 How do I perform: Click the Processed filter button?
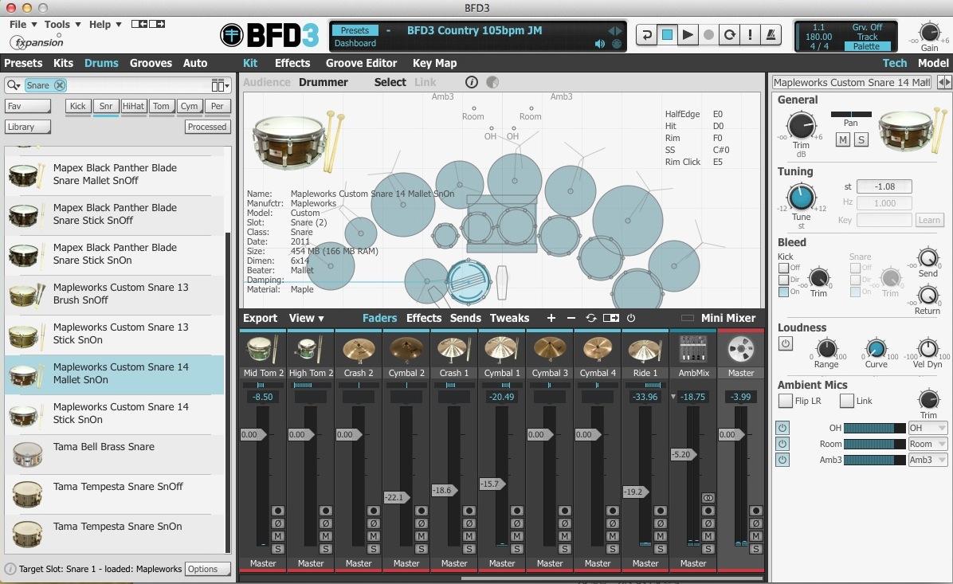coord(206,127)
